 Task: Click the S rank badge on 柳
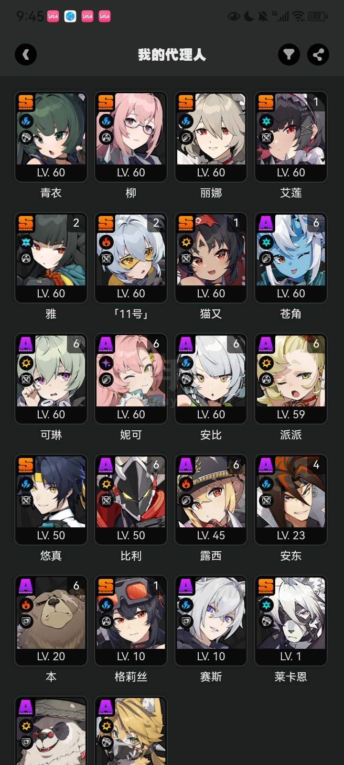pyautogui.click(x=106, y=102)
